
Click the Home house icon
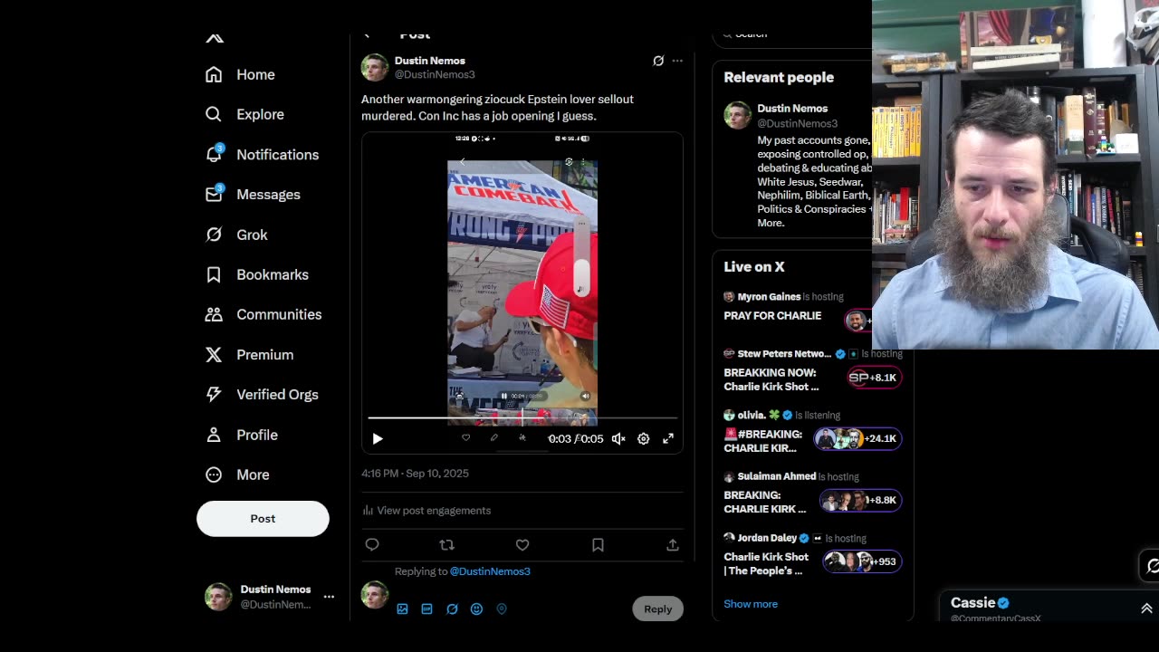[214, 74]
